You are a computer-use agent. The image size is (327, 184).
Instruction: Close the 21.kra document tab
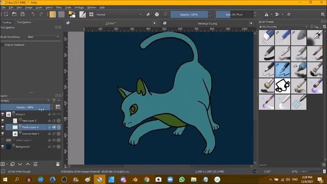(x=154, y=23)
